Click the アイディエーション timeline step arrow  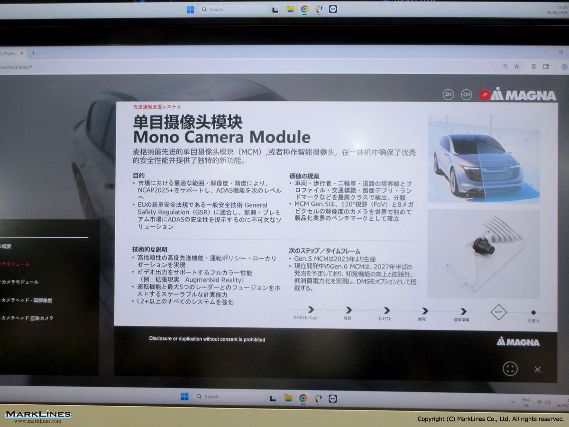click(x=311, y=310)
